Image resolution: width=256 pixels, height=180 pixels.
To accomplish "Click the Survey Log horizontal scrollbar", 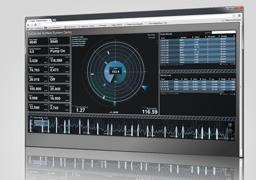I will 191,92.
